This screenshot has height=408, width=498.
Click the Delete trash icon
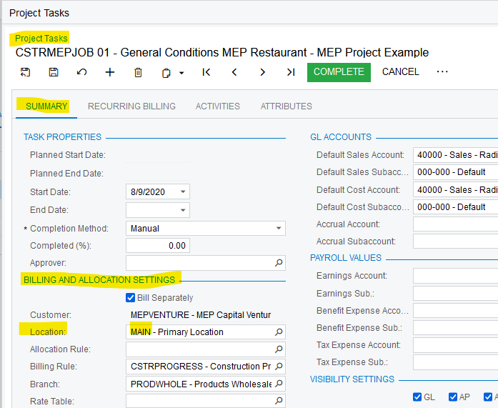pos(138,72)
